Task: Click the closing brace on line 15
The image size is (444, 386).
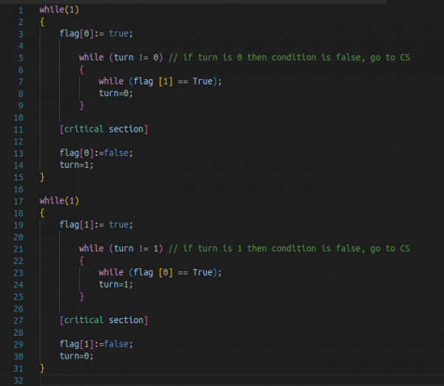Action: click(42, 177)
